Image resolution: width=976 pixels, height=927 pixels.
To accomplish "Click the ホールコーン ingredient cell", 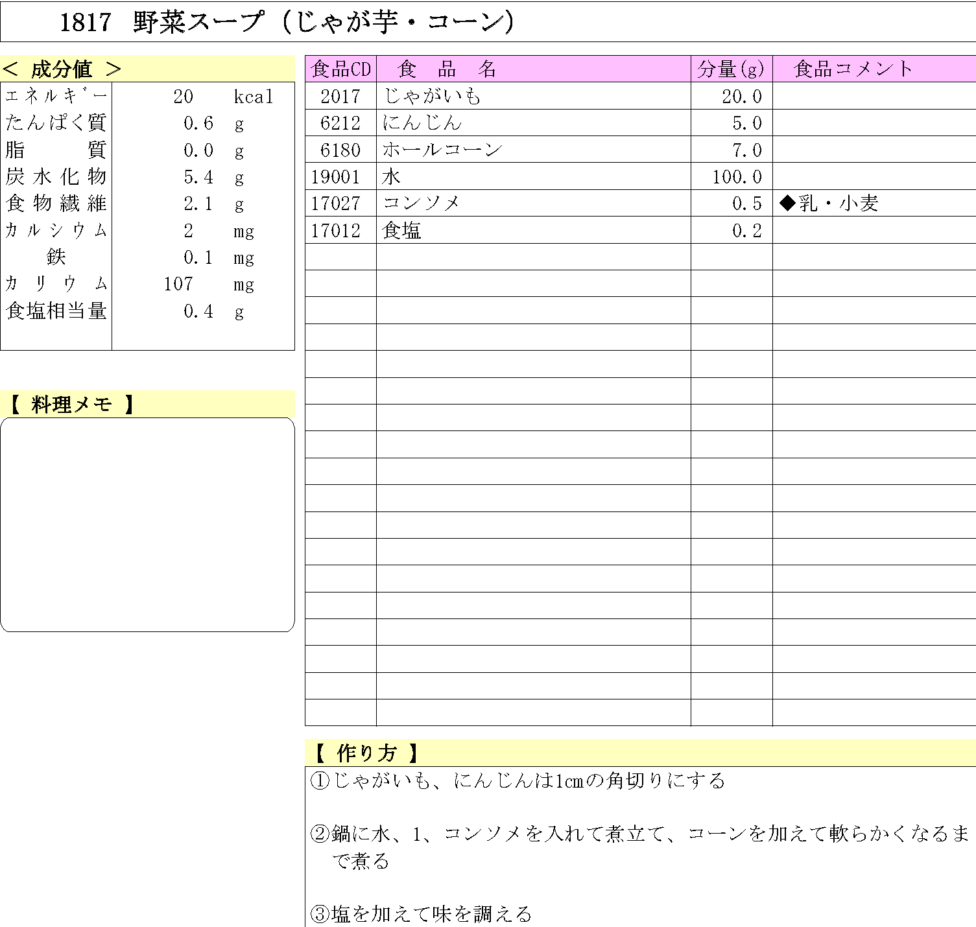I will pyautogui.click(x=442, y=150).
